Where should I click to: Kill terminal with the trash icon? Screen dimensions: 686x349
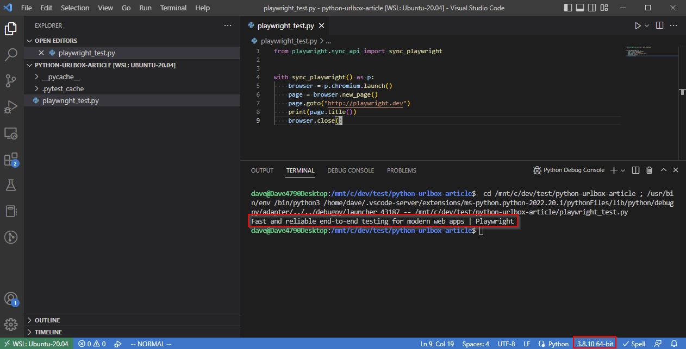coord(649,170)
